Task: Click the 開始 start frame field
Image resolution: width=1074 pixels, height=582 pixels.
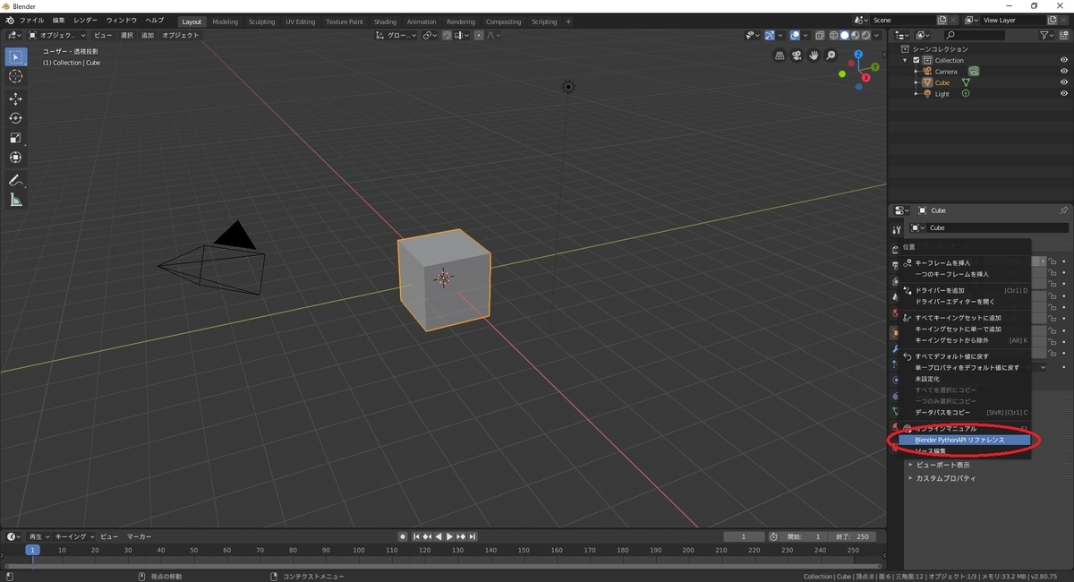Action: click(x=803, y=536)
